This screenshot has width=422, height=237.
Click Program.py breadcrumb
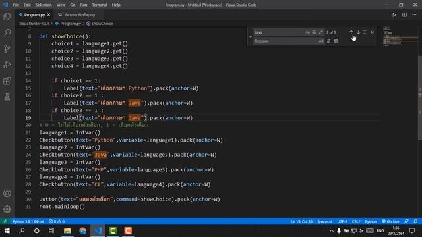point(71,24)
